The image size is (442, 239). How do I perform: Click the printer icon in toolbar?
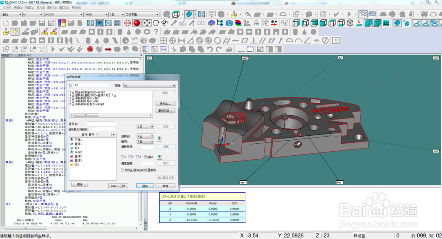229,49
